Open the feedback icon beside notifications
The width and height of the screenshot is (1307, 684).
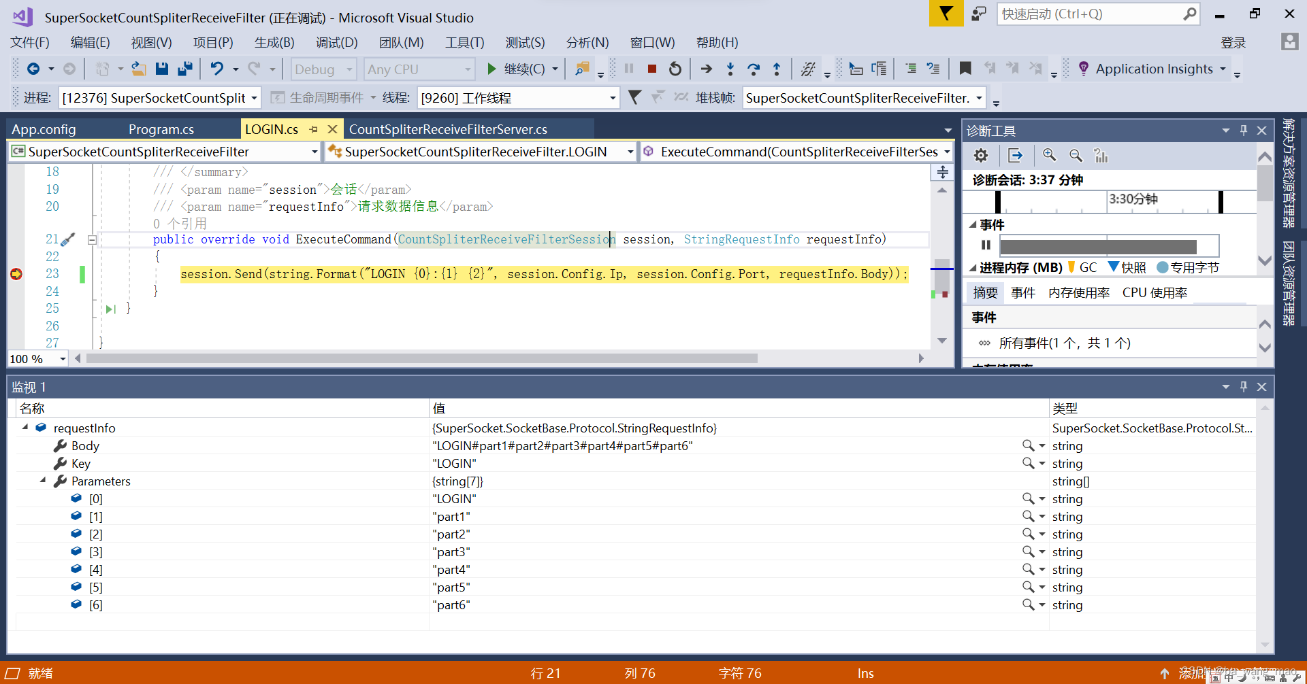(979, 14)
